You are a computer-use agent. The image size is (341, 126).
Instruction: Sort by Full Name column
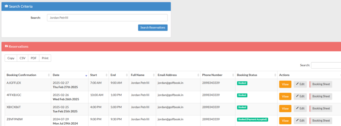pyautogui.click(x=143, y=75)
